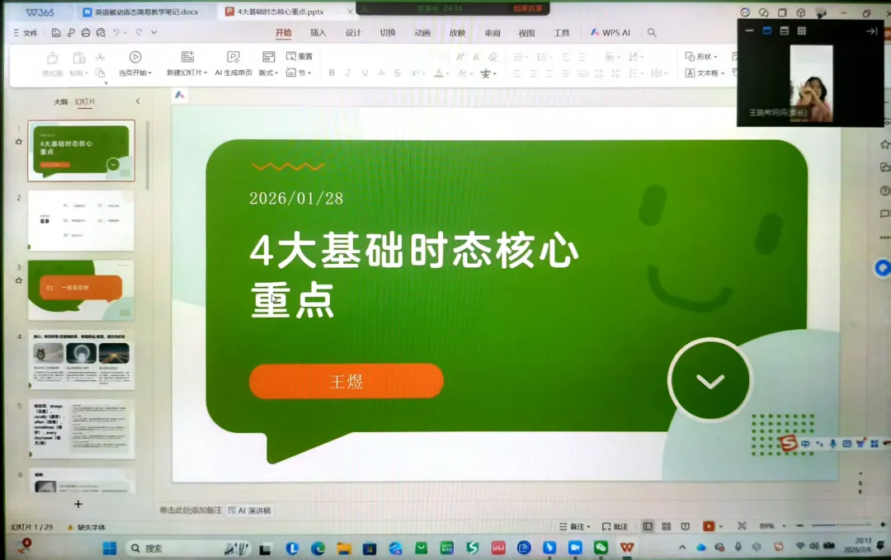Viewport: 891px width, 560px height.
Task: Switch sidebar to outline (大纲) view
Action: pos(60,101)
